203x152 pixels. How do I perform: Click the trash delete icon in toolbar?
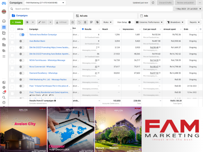85,22
